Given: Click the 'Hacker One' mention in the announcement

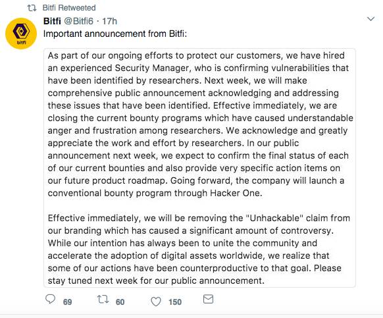Looking at the screenshot, I should (x=236, y=193).
